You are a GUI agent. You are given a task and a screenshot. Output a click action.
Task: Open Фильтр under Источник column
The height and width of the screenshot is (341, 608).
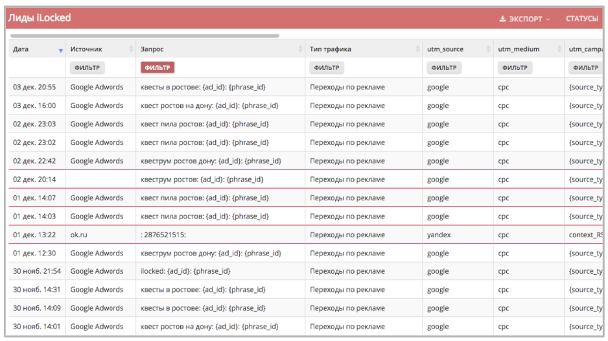coord(88,67)
